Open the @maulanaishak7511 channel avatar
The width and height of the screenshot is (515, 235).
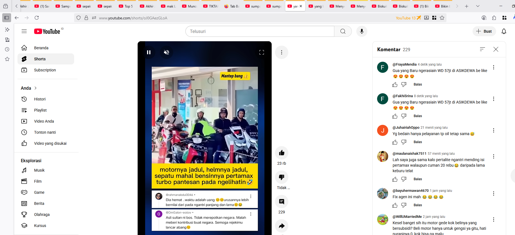pos(383,156)
